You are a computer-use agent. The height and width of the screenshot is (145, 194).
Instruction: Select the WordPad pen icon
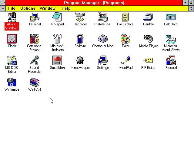pyautogui.click(x=125, y=60)
